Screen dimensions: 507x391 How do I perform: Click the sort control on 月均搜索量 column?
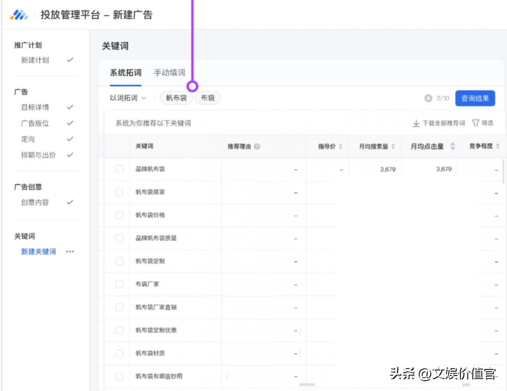click(x=393, y=146)
